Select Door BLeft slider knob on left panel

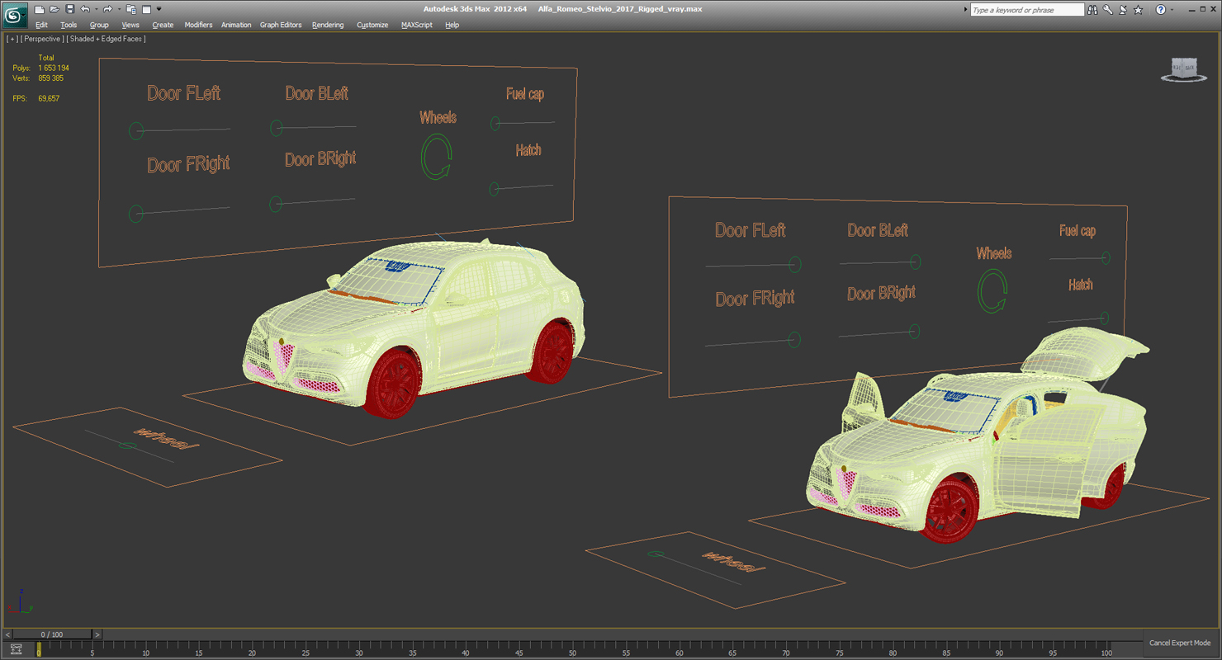click(x=277, y=128)
